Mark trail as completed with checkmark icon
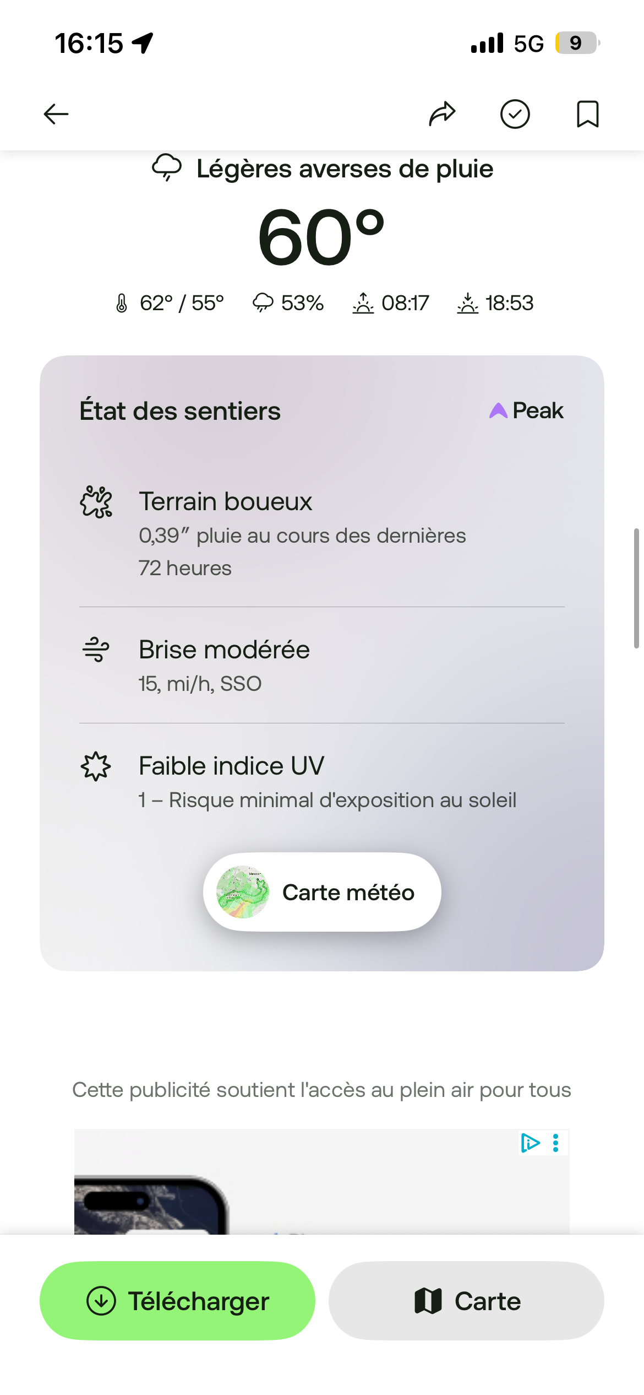The width and height of the screenshot is (644, 1395). [x=515, y=114]
